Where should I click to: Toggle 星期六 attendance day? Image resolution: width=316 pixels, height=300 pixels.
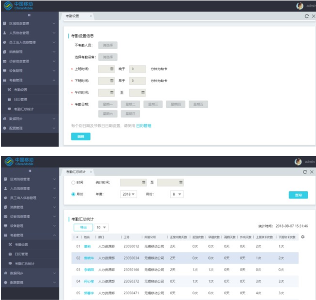108,114
